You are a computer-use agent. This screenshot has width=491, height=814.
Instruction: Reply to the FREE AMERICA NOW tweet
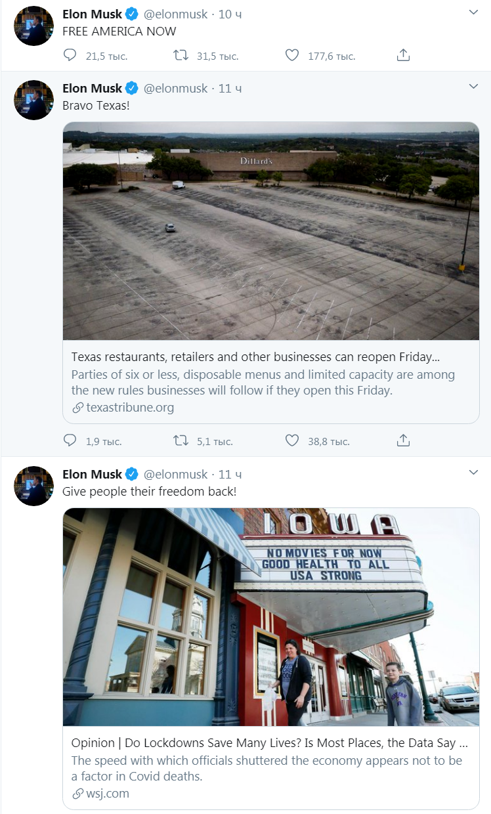pos(70,56)
